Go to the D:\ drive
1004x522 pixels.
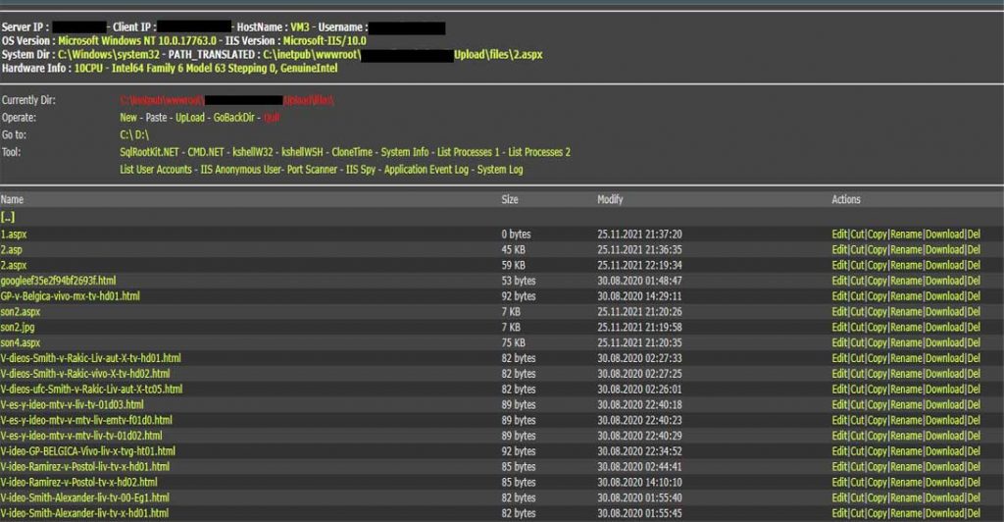click(142, 134)
